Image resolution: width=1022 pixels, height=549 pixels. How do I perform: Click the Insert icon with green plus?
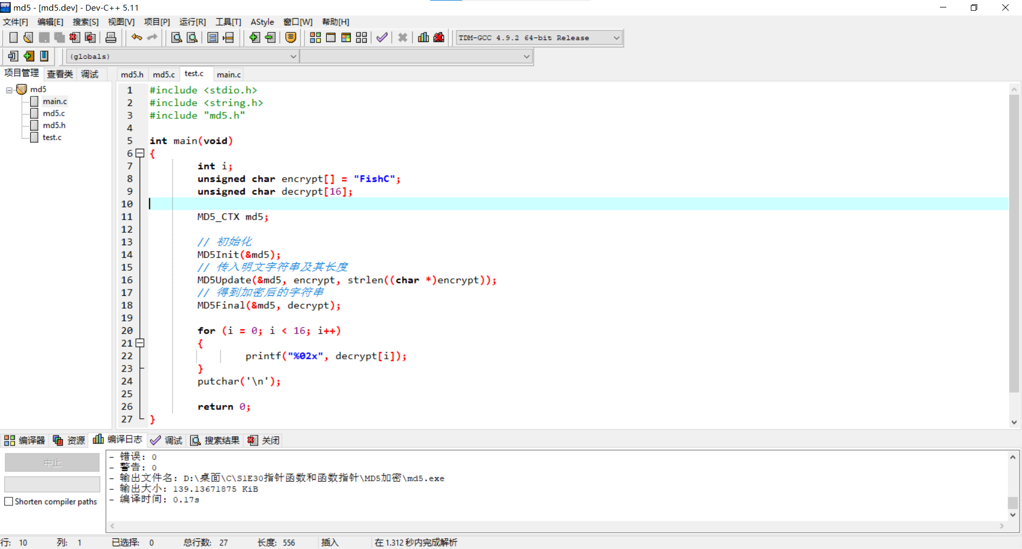pyautogui.click(x=29, y=56)
